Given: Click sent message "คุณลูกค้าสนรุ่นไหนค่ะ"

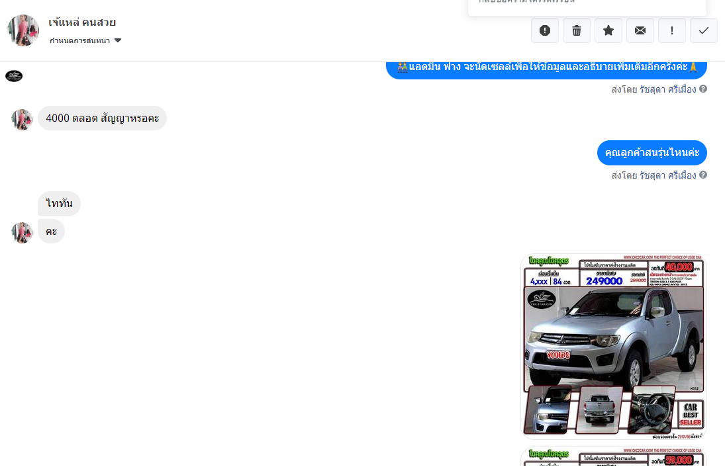Looking at the screenshot, I should [x=652, y=153].
